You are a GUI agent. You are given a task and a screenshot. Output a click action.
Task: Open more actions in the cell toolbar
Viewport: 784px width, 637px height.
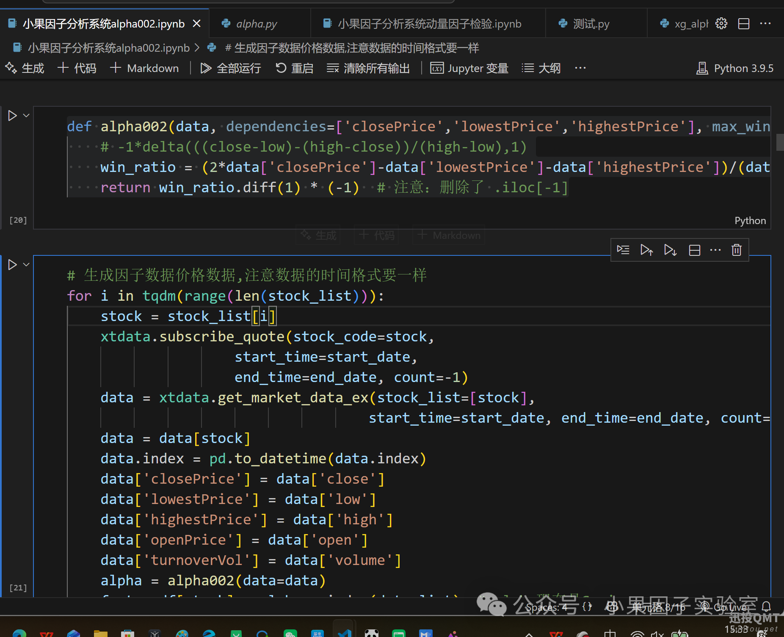pos(715,250)
